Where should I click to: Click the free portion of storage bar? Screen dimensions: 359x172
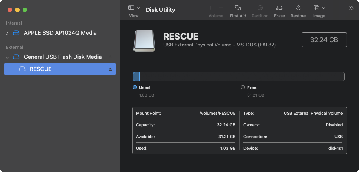(x=242, y=77)
